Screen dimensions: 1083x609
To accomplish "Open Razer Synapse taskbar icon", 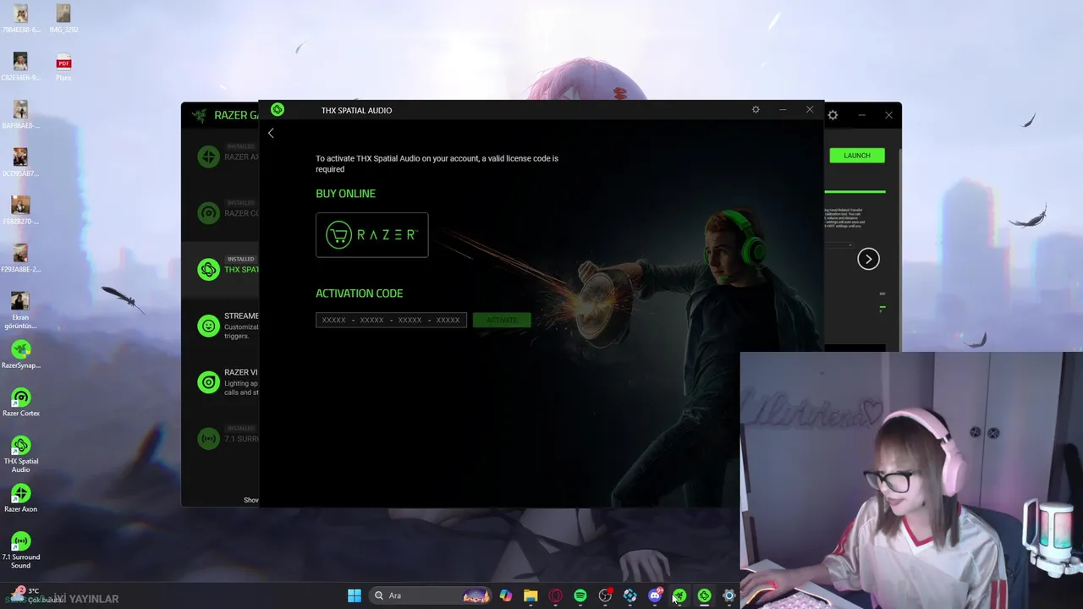I will point(679,595).
